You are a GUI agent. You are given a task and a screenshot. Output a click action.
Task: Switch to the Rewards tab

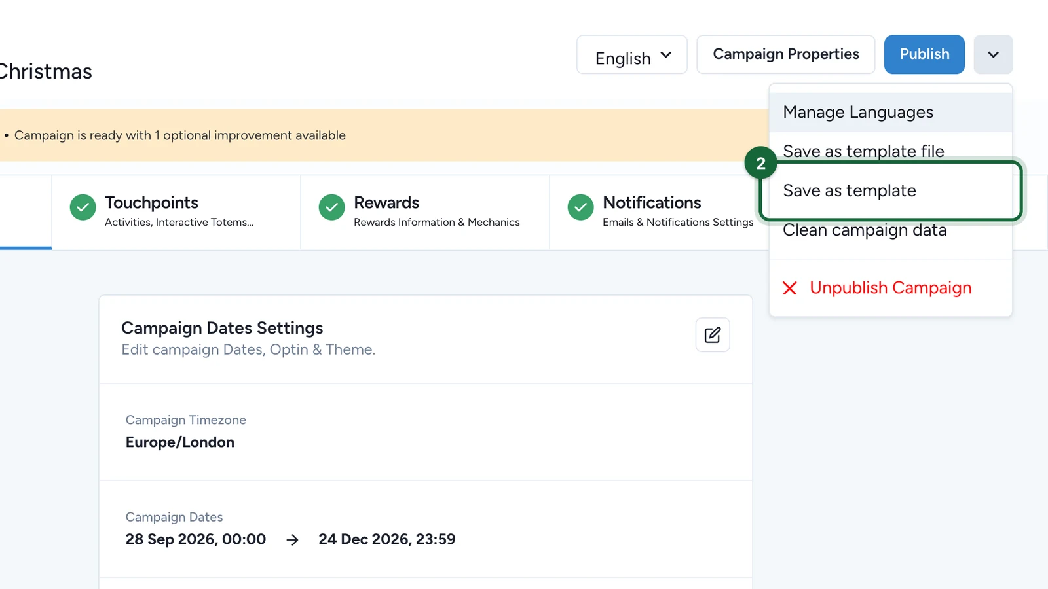point(425,212)
